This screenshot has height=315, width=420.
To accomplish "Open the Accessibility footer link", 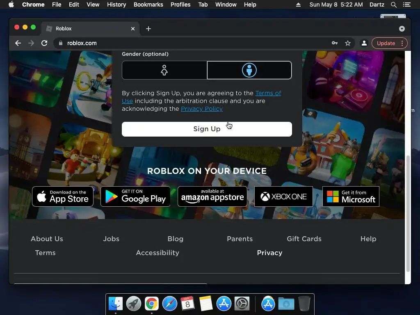I will 157,253.
